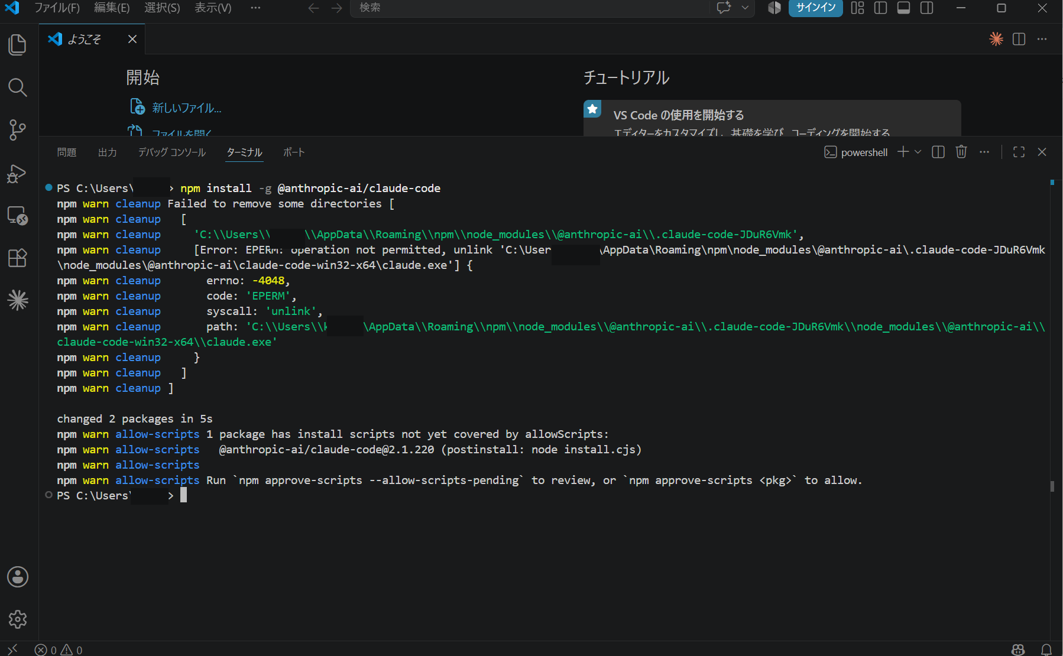Toggle the primary side bar
The width and height of the screenshot is (1063, 656).
point(881,8)
